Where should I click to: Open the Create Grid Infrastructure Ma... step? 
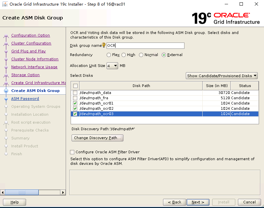coord(38,83)
